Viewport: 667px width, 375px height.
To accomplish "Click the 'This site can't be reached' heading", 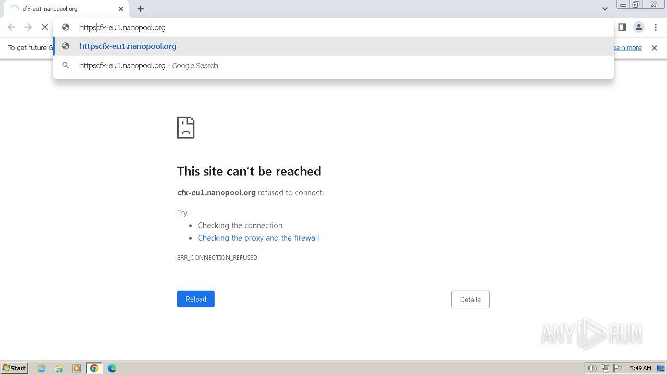I will (249, 171).
